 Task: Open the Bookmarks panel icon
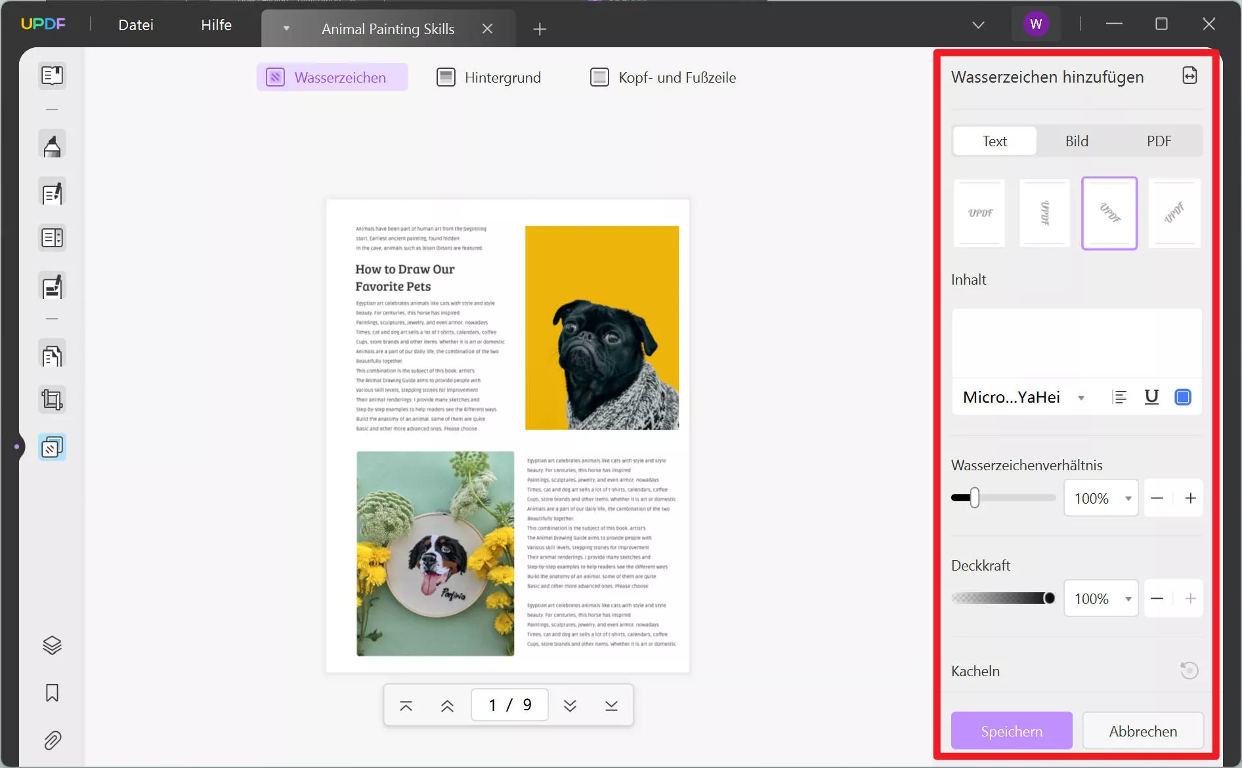[x=52, y=693]
